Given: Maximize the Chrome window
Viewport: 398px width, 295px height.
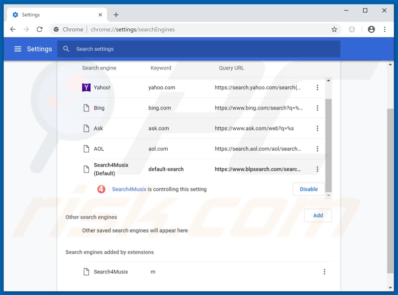Looking at the screenshot, I should (x=365, y=11).
